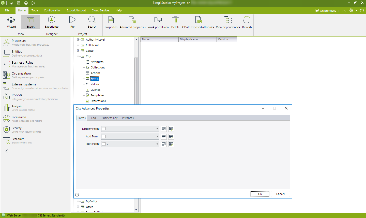Screen dimensions: 366x218
Task: Open the Search tool in ribbon
Action: click(92, 22)
